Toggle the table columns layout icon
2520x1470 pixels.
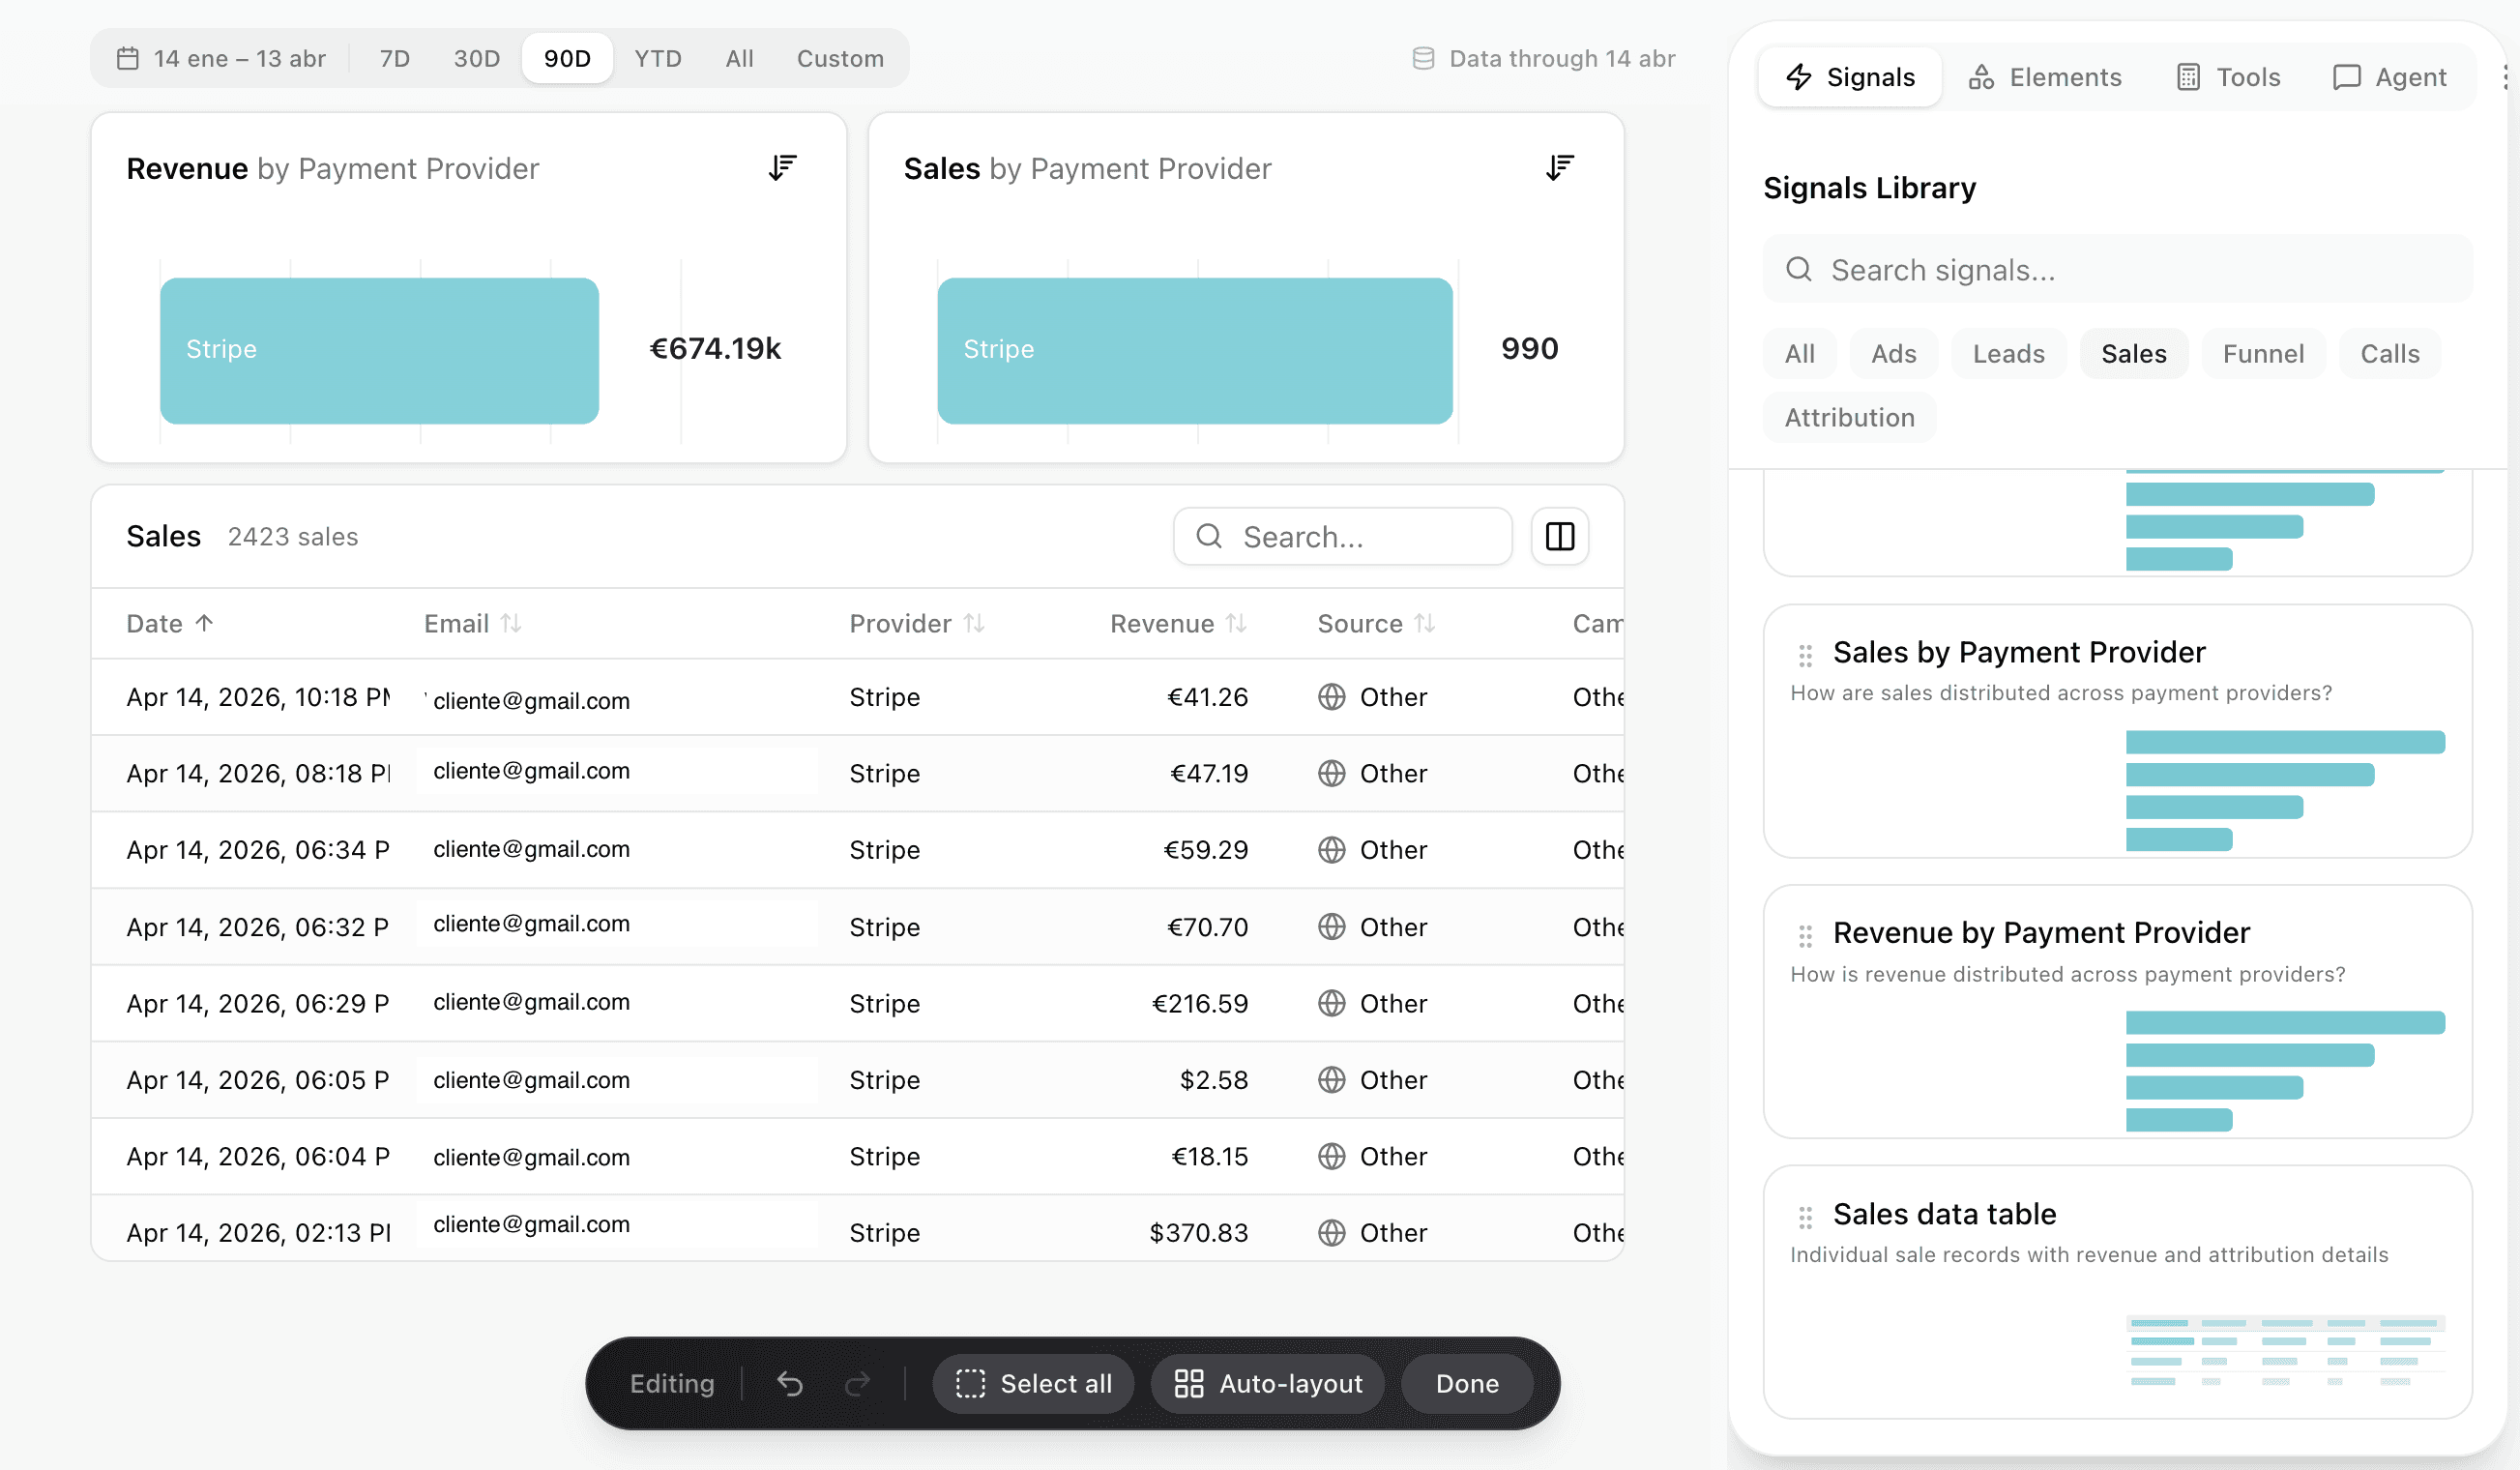click(x=1559, y=537)
